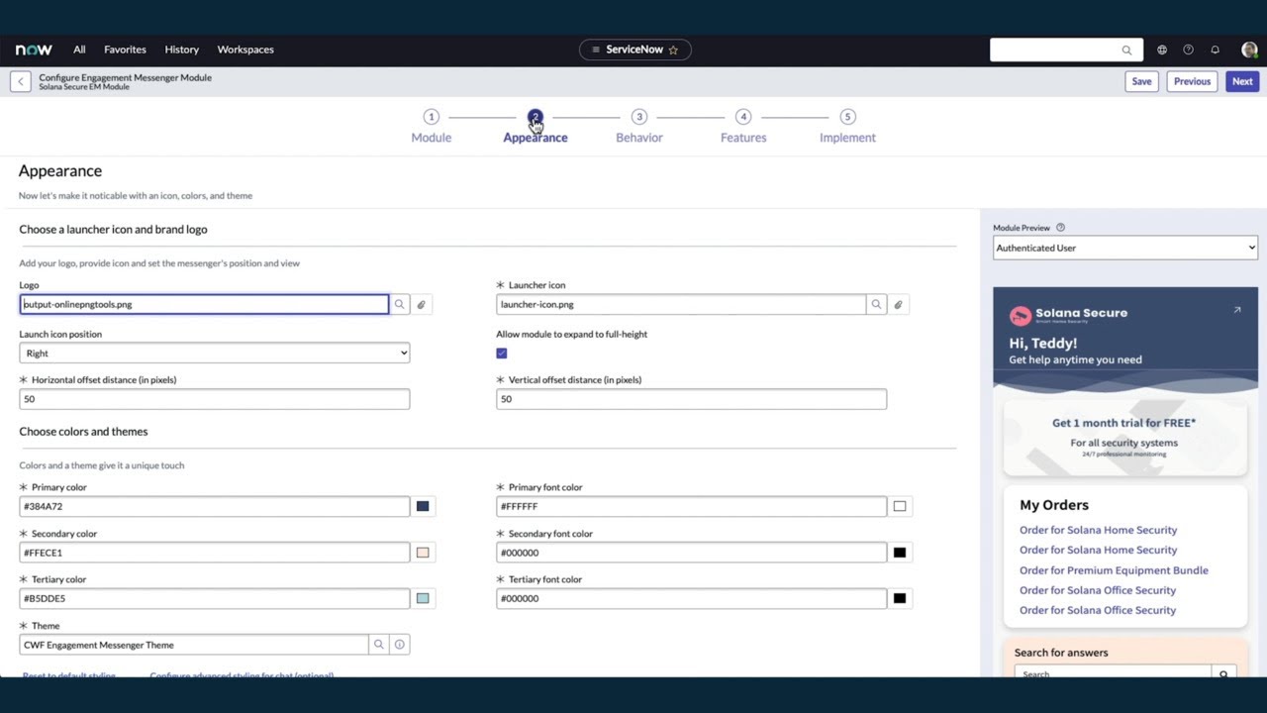Viewport: 1267px width, 713px height.
Task: Open the Secondary color swatch picker
Action: (x=423, y=553)
